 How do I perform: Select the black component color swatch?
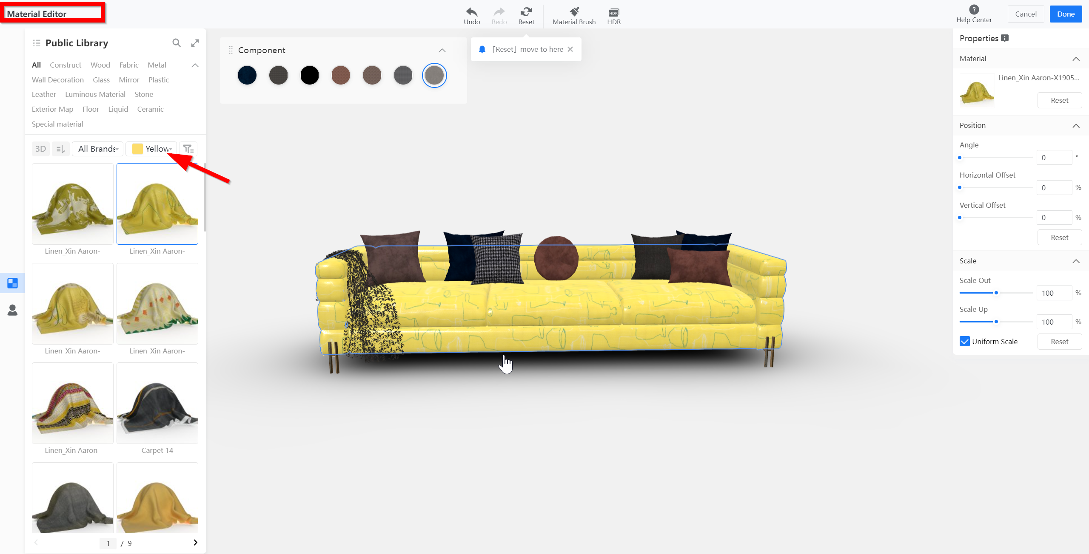[309, 76]
